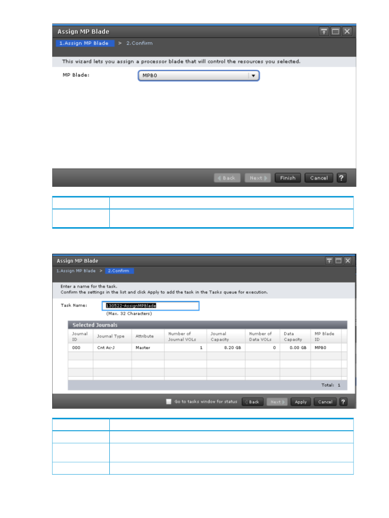Click the Task Name input field

[150, 306]
